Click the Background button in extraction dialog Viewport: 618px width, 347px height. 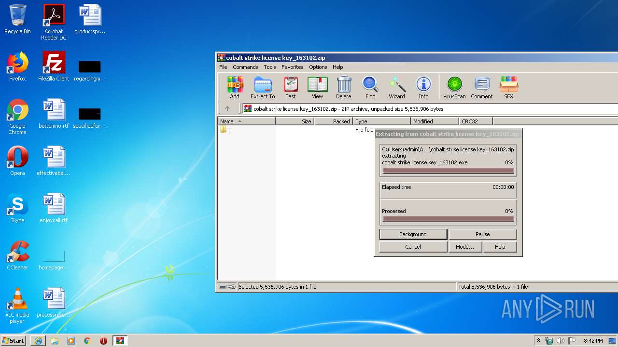pyautogui.click(x=413, y=234)
